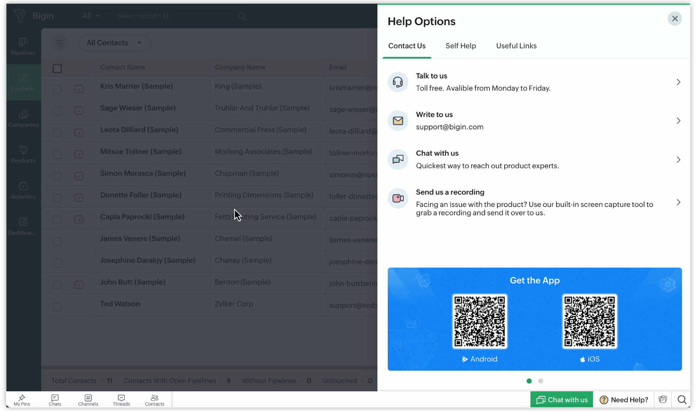The image size is (696, 411).
Task: Click the iOS QR code
Action: tap(590, 321)
